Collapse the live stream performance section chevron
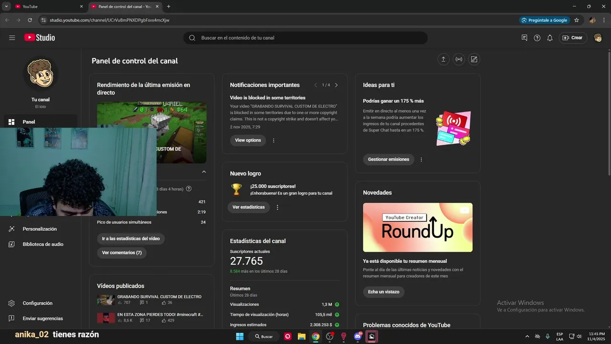Viewport: 611px width, 344px height. (x=204, y=172)
